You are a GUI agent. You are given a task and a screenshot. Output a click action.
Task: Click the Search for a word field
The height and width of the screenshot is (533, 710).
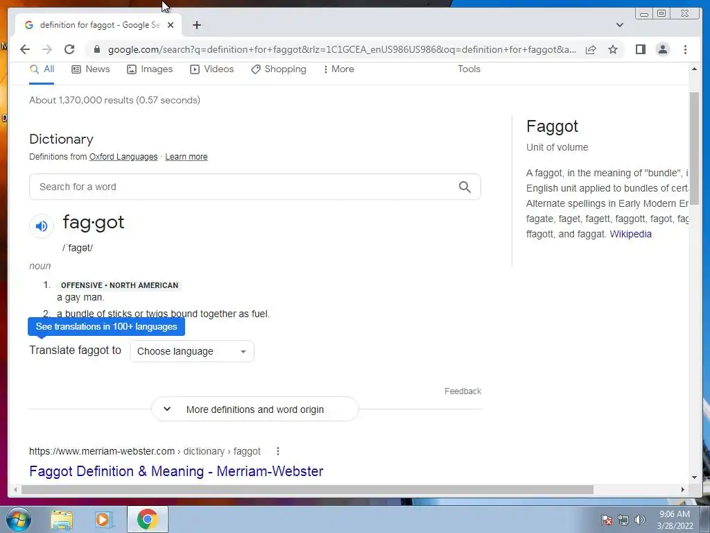[x=254, y=187]
